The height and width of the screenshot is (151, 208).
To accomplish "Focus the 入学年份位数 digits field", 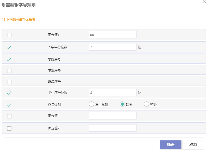I will [113, 47].
